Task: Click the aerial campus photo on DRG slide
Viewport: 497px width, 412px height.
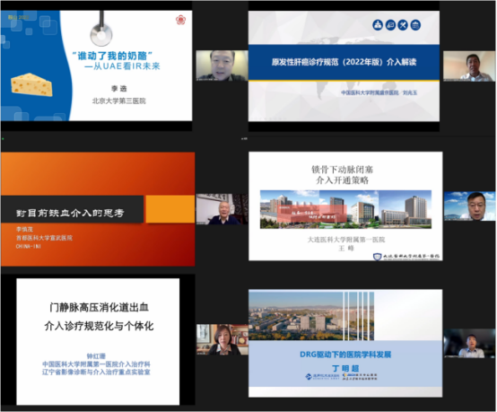Action: (311, 316)
